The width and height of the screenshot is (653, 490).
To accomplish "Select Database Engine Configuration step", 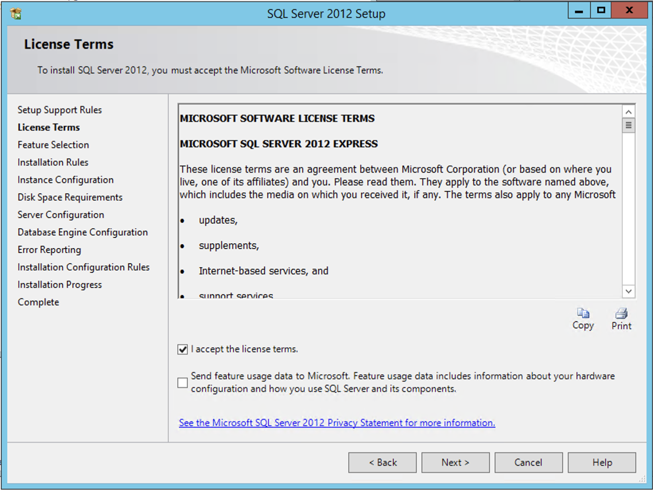I will coord(82,232).
